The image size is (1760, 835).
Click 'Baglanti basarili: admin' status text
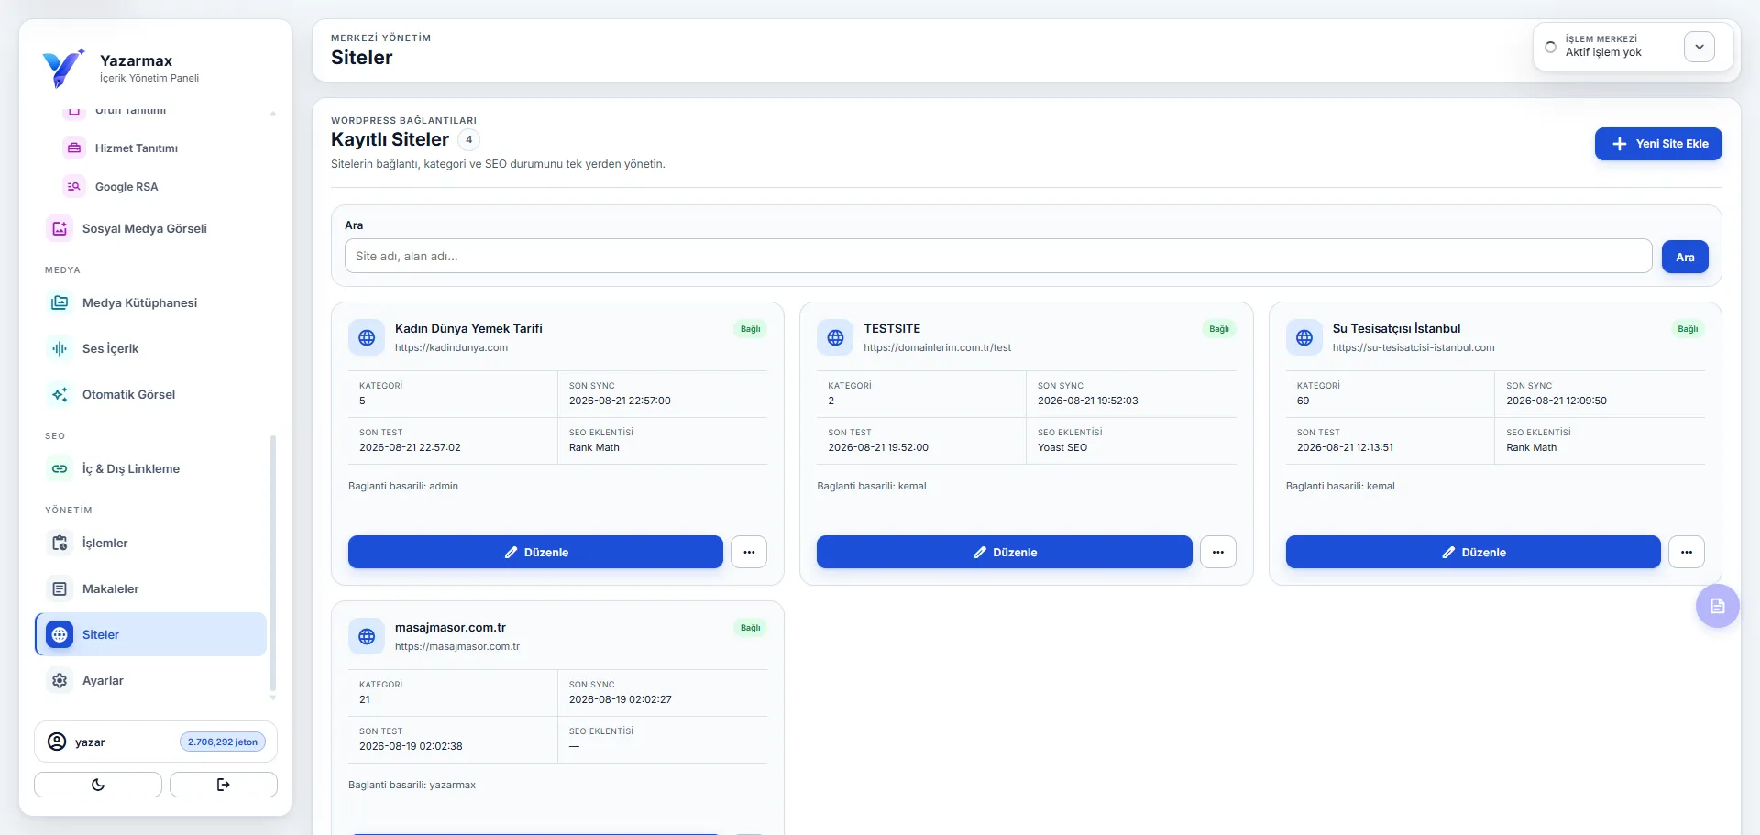[x=403, y=487]
